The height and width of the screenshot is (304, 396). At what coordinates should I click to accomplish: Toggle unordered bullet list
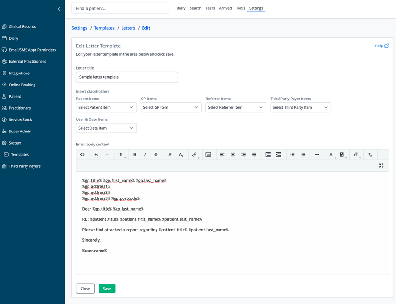[293, 154]
